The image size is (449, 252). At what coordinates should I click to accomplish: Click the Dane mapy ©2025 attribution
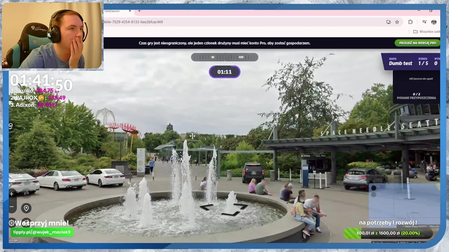coord(416,226)
